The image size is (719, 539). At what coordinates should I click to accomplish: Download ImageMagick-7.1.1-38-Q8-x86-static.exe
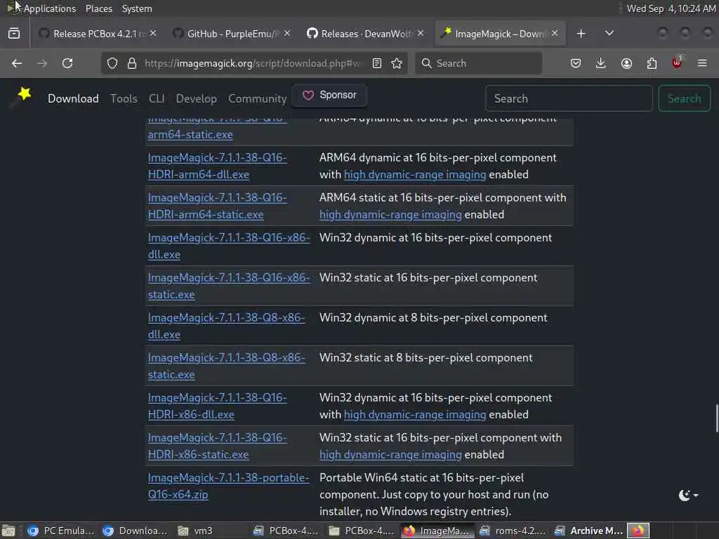(227, 366)
